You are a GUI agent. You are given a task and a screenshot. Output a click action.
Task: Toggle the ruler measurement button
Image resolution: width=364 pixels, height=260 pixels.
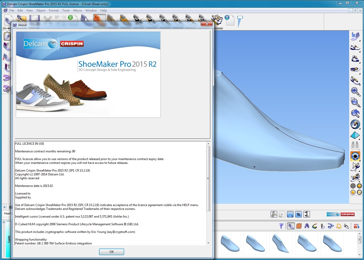click(290, 214)
